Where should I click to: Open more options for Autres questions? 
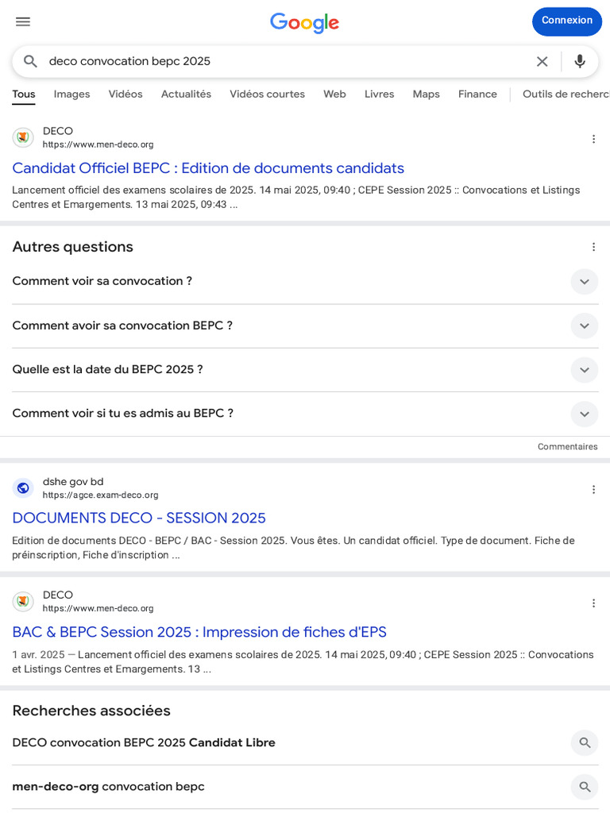(x=593, y=247)
